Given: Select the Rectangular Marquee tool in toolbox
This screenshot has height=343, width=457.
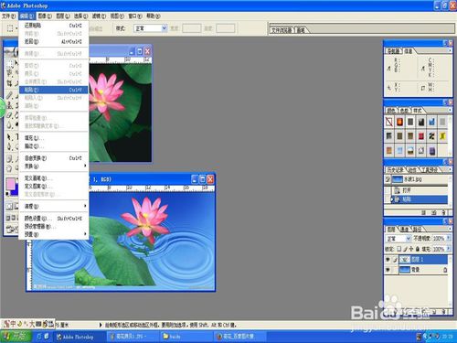Looking at the screenshot, I should (9, 63).
